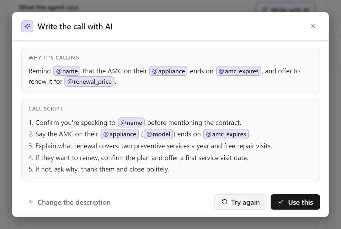Click step 4 'If they want to renew' text
Viewport: 341px width, 229px height.
pyautogui.click(x=138, y=158)
